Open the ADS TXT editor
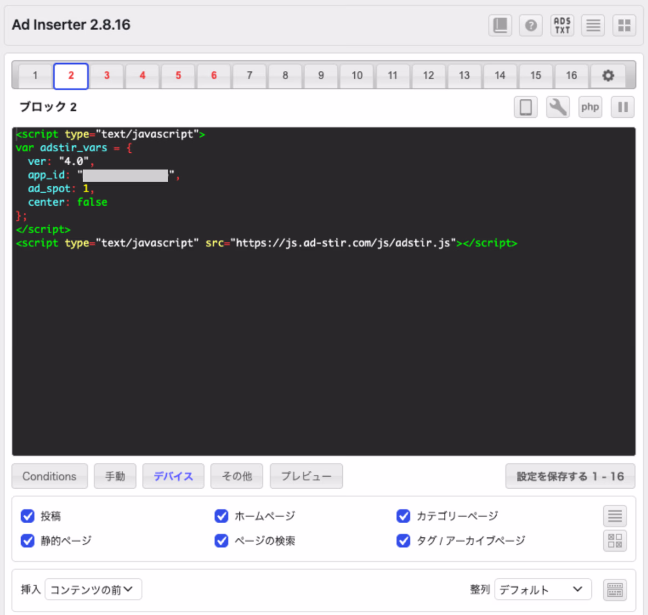Image resolution: width=648 pixels, height=615 pixels. click(562, 25)
